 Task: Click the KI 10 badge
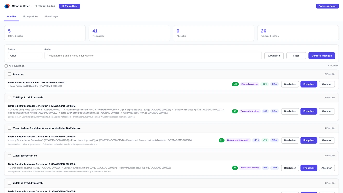[x=256, y=140]
